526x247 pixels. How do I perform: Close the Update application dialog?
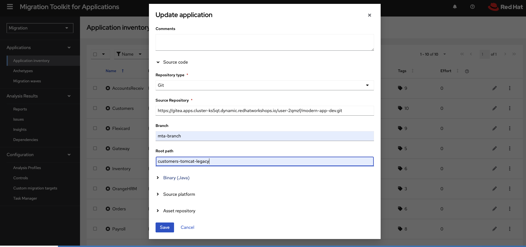click(370, 15)
